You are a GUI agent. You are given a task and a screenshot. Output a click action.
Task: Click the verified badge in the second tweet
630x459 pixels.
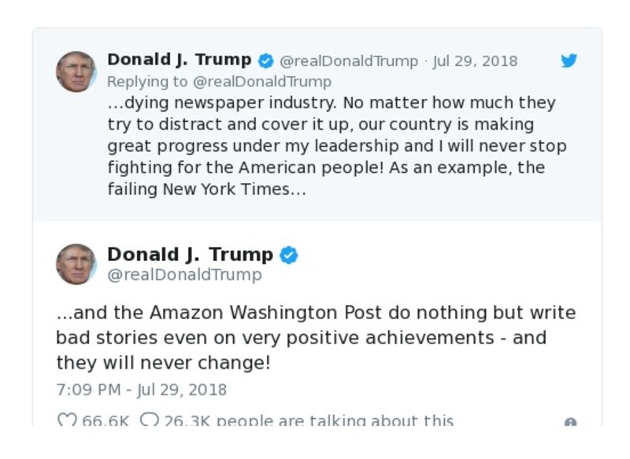click(x=289, y=253)
